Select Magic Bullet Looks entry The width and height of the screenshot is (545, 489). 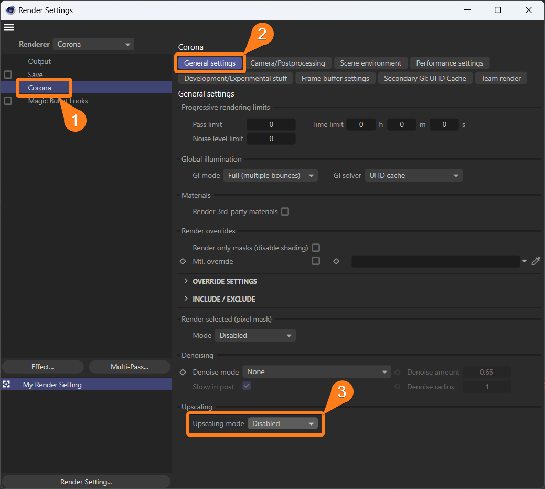tap(58, 101)
